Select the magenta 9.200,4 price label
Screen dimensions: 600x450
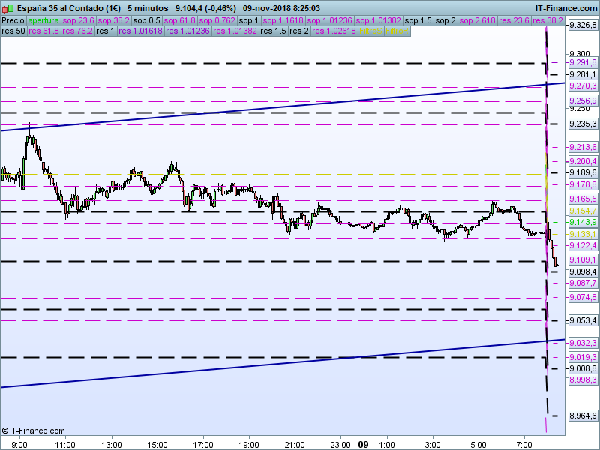(x=583, y=161)
